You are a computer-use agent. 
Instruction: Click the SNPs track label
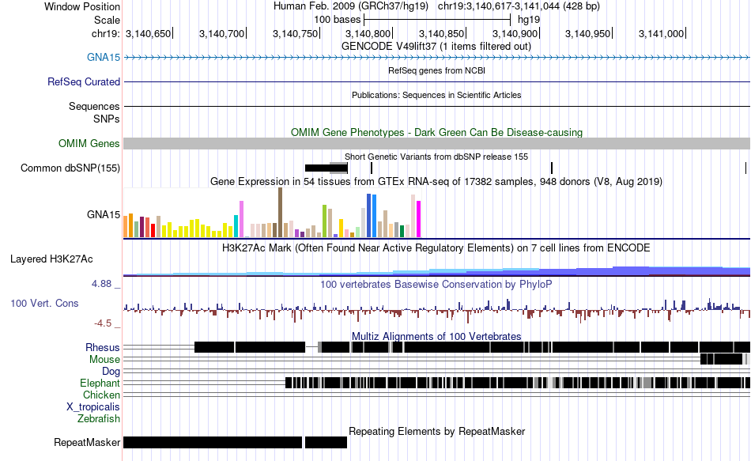point(107,119)
